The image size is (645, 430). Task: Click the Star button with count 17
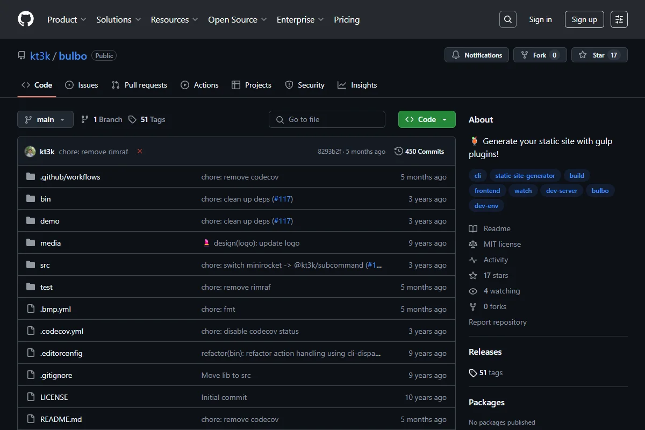click(599, 55)
